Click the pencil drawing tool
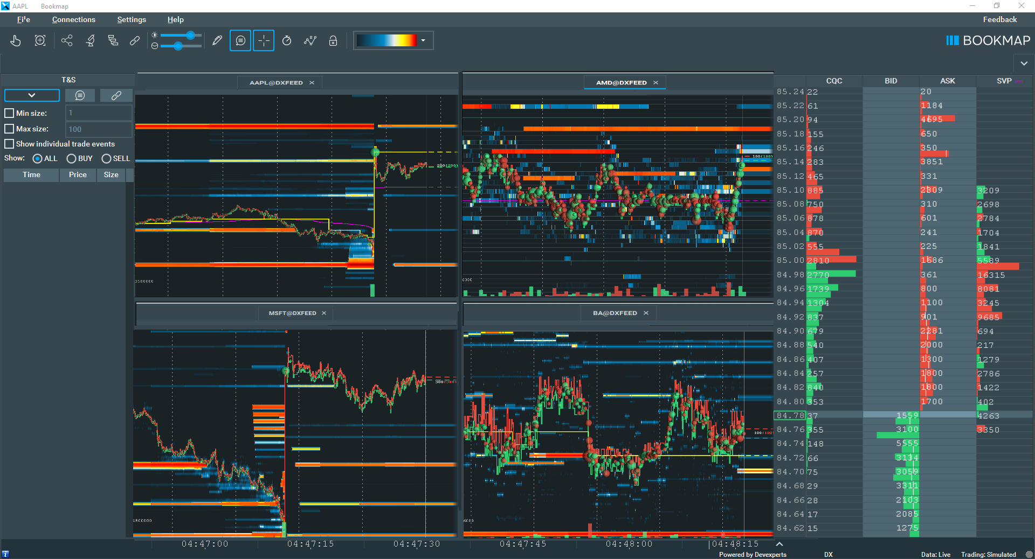Viewport: 1035px width, 559px height. point(217,40)
